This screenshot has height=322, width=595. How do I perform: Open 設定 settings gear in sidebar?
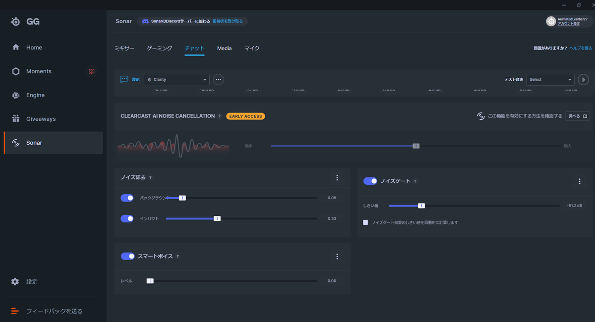[x=15, y=281]
